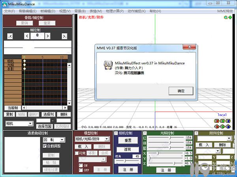Click the green Y rotation axis icon
The height and width of the screenshot is (177, 237).
(222, 121)
